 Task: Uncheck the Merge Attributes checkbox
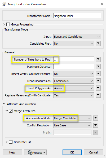tap(11, 111)
